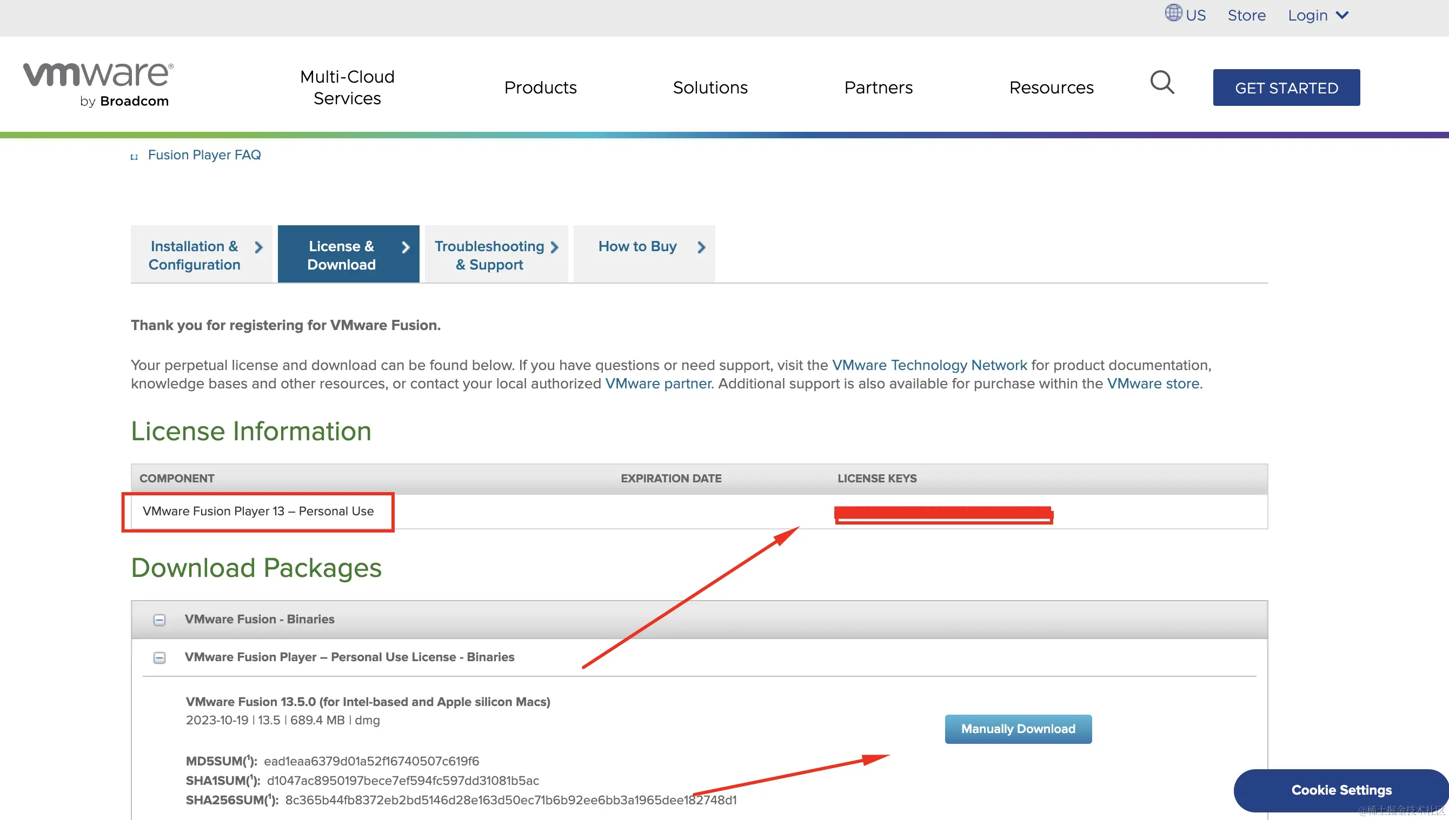Image resolution: width=1449 pixels, height=820 pixels.
Task: Open the Resources menu
Action: pos(1051,88)
